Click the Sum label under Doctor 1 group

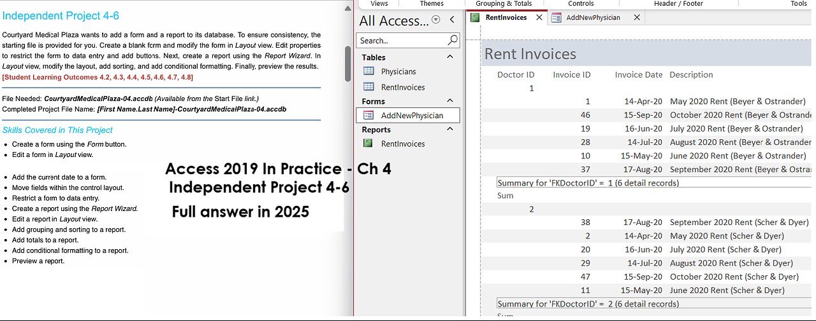coord(505,196)
